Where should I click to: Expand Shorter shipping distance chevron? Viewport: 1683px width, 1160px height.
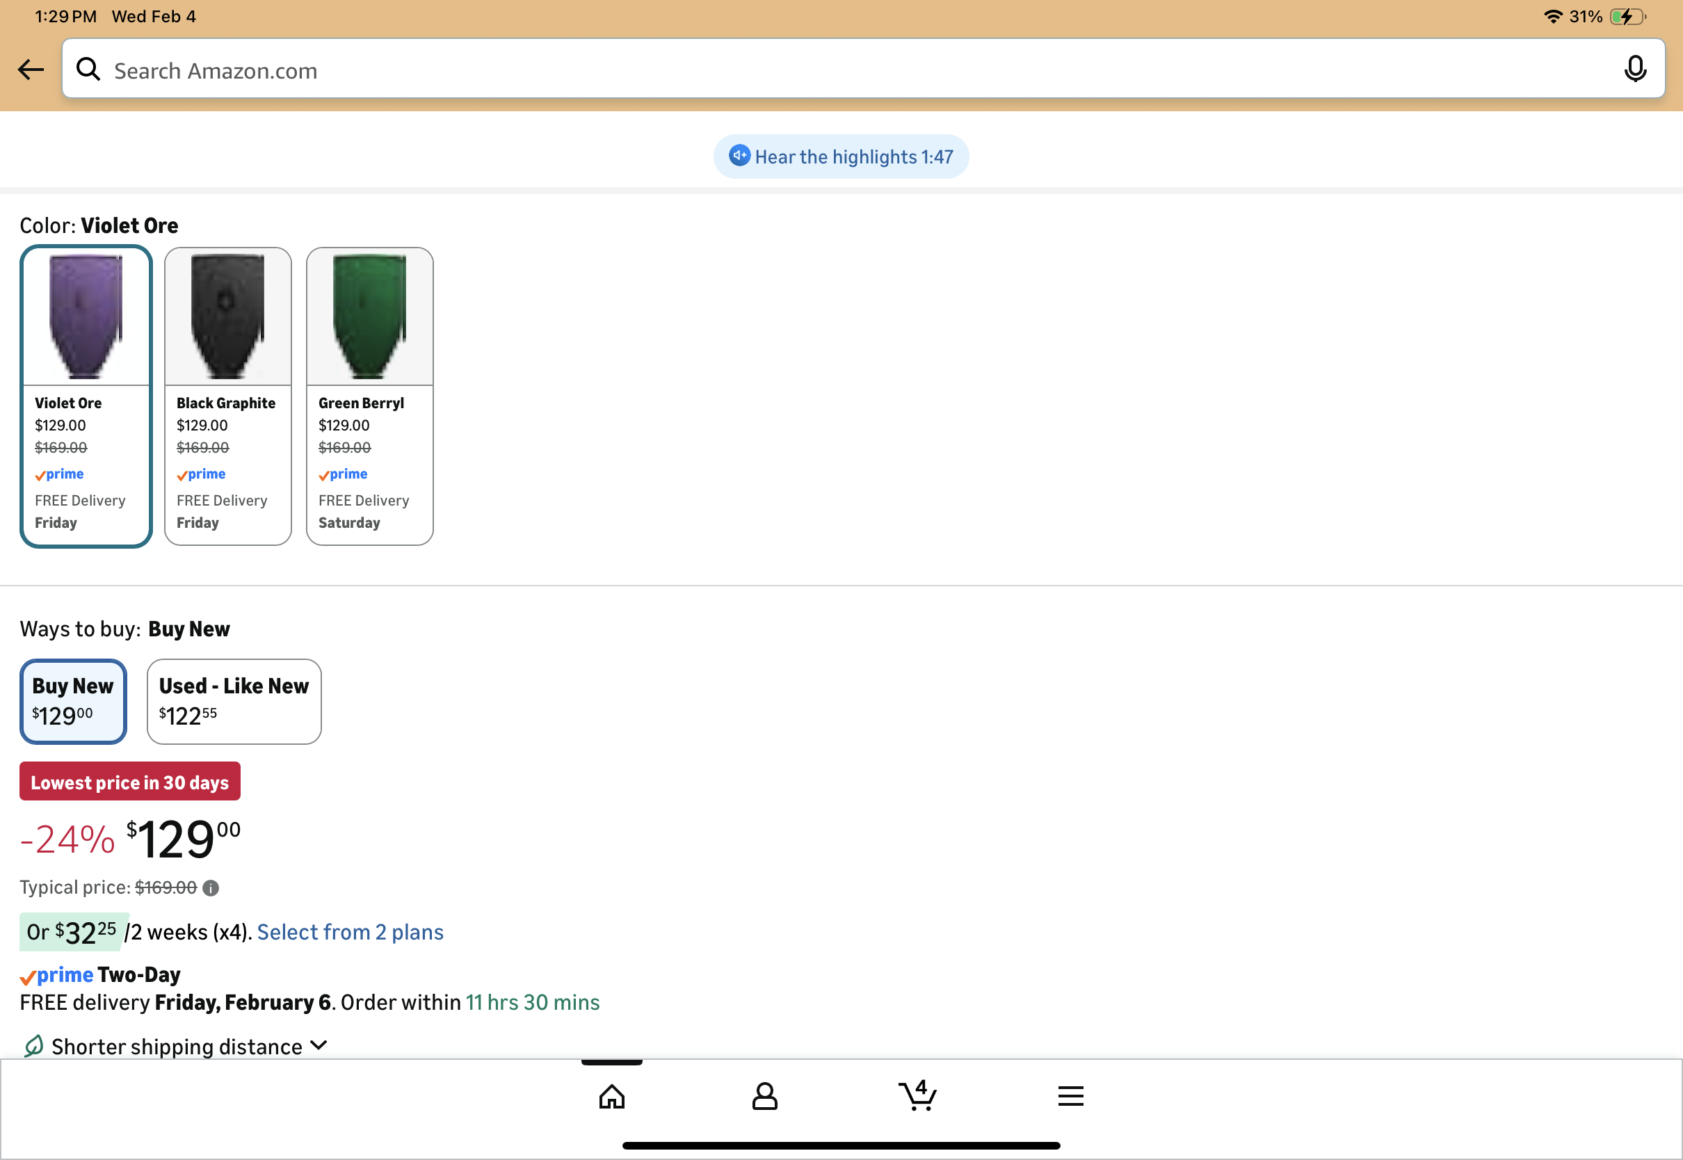click(x=319, y=1046)
